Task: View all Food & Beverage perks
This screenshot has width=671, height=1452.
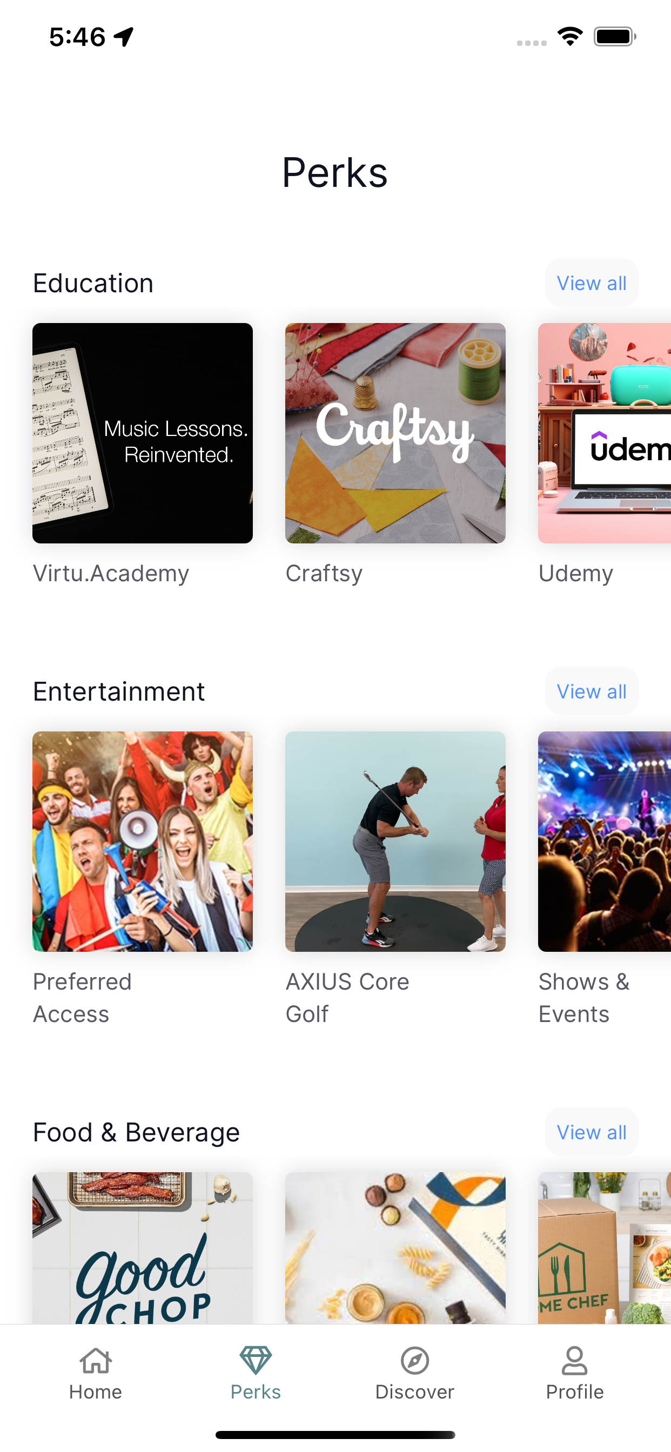Action: coord(592,1132)
